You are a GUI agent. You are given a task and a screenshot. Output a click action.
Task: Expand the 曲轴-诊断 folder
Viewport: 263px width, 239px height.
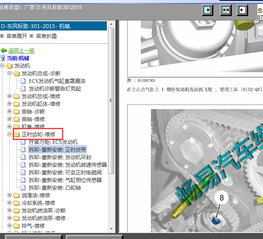[x=9, y=111]
